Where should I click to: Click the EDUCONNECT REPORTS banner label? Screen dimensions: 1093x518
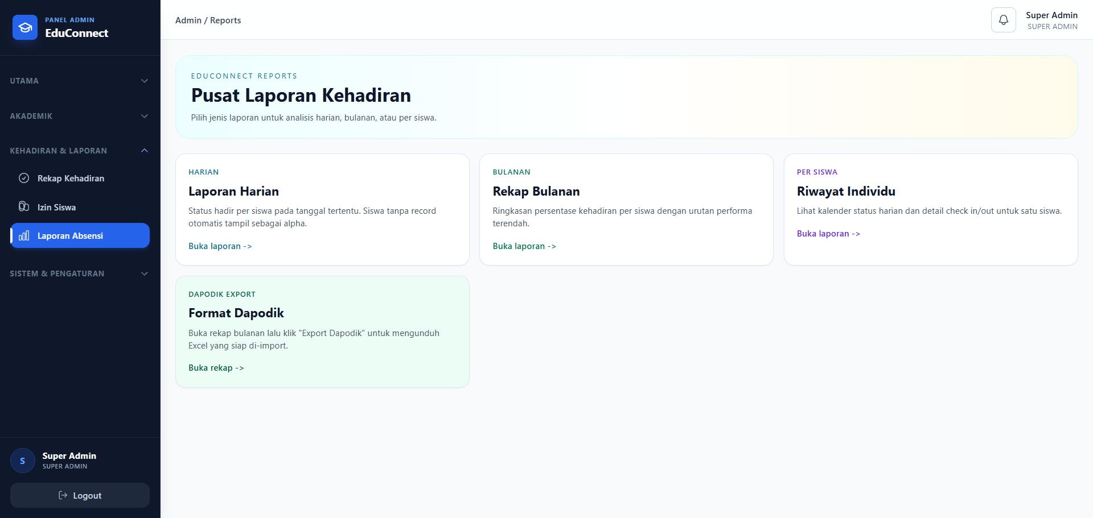click(244, 76)
